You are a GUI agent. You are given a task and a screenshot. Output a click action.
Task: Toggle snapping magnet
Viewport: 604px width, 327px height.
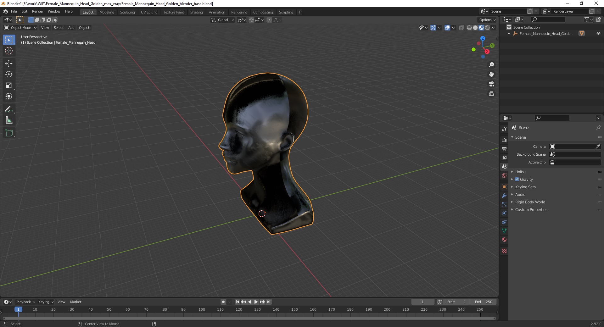point(251,20)
